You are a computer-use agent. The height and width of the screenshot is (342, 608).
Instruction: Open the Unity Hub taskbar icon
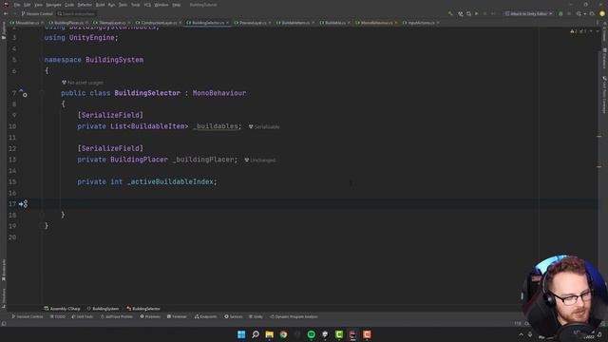click(325, 334)
